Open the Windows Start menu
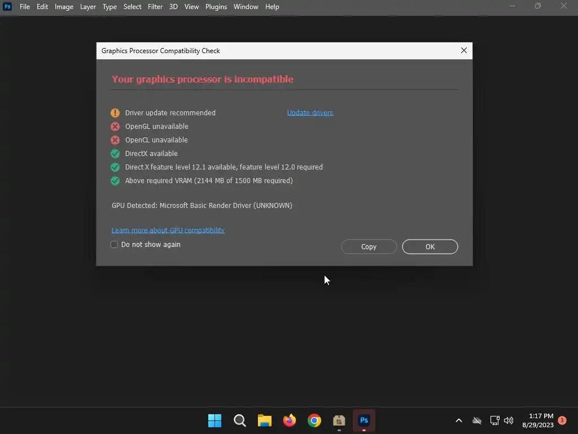578x434 pixels. [214, 420]
